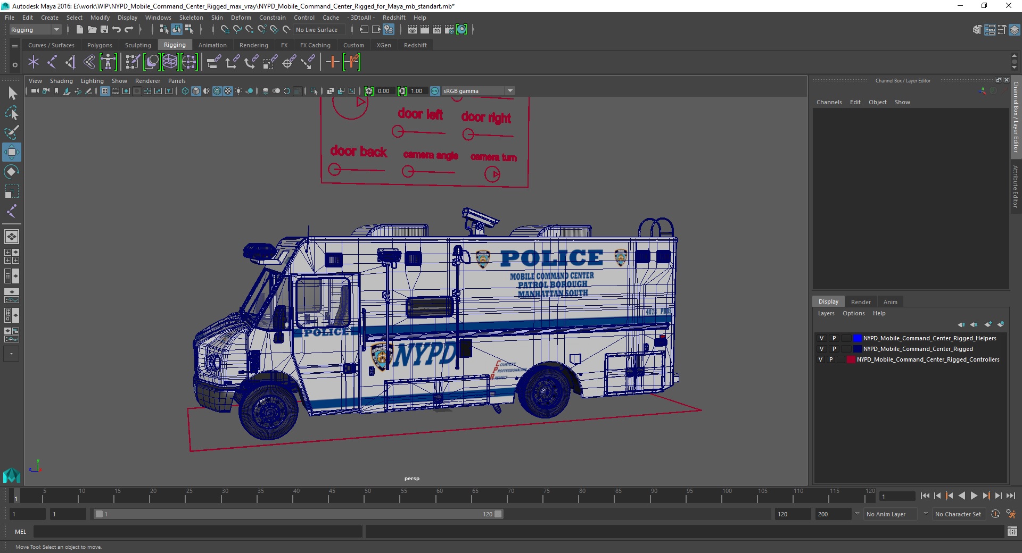1022x553 pixels.
Task: Select the NYPD_Mobile_Command_Center_Rigged layer name
Action: click(918, 349)
